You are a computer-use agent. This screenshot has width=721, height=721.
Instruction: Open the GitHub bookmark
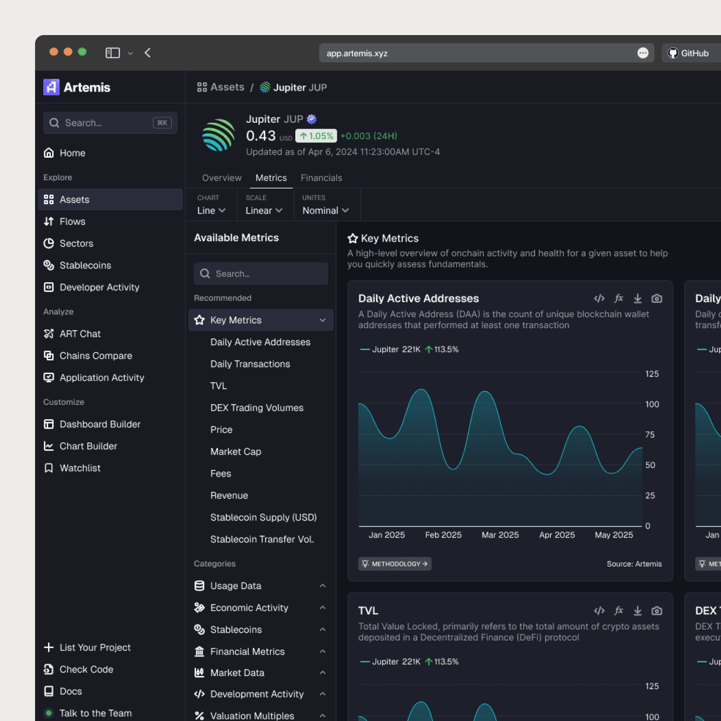point(689,53)
